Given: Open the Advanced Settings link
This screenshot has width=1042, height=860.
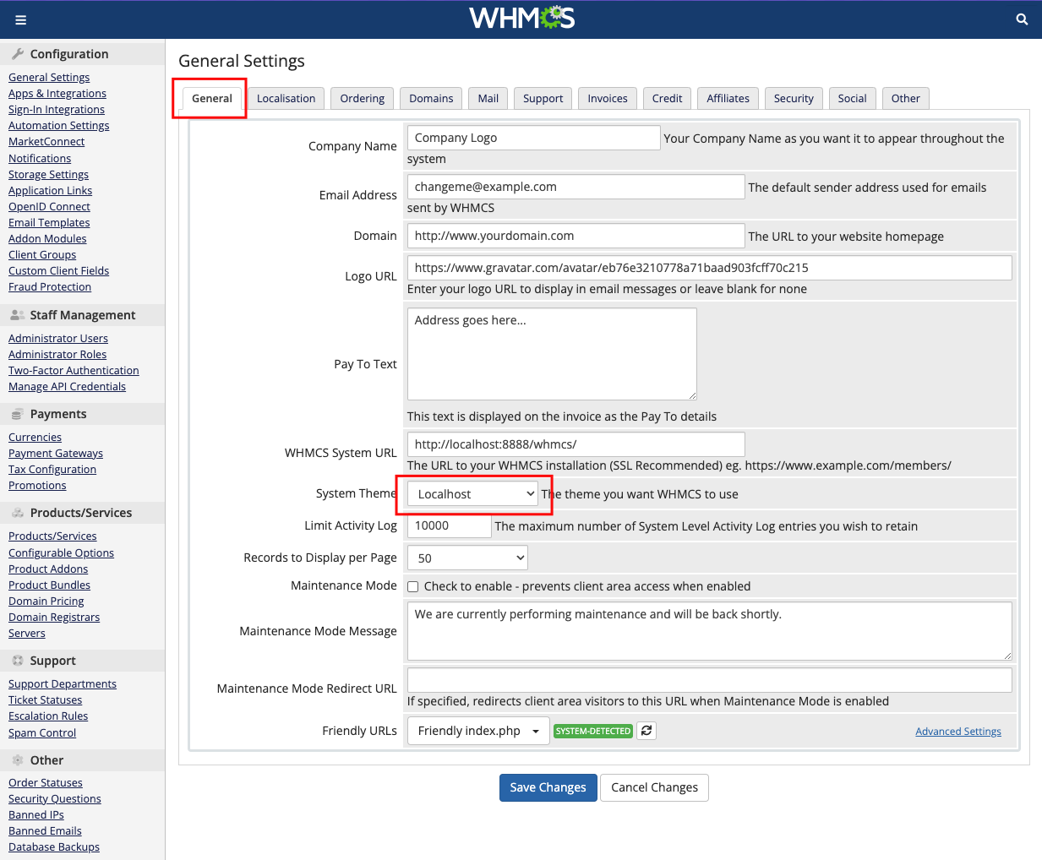Looking at the screenshot, I should pos(957,732).
